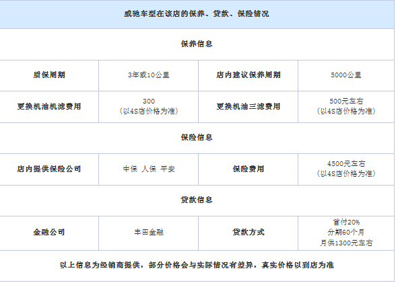Click the 金融公司 label cell
This screenshot has height=283, width=396.
click(x=49, y=232)
